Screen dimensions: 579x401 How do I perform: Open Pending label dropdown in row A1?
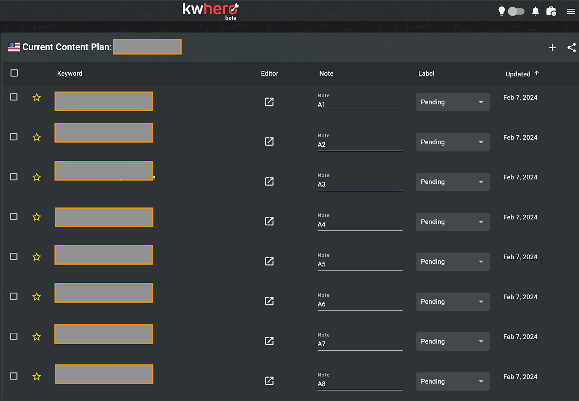[453, 102]
